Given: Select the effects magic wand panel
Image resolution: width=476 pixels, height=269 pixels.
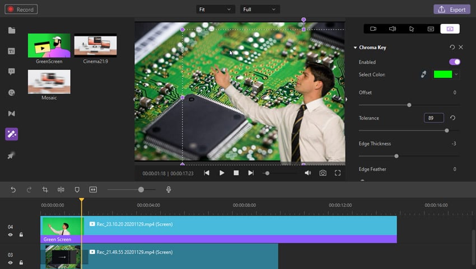Looking at the screenshot, I should (x=12, y=134).
